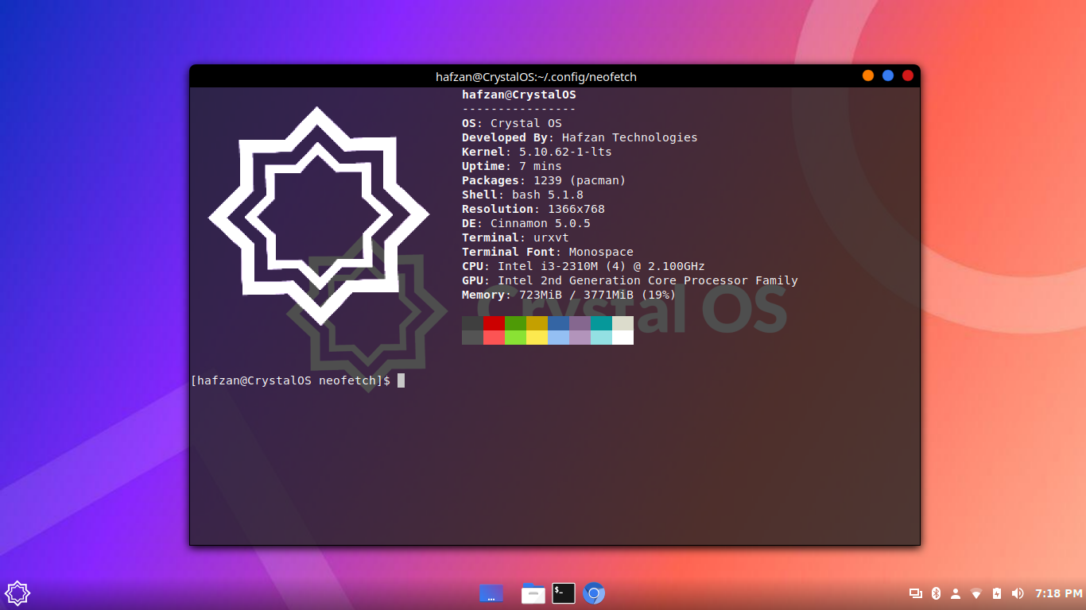Click the "Terminal Font: Monospace" line

[x=548, y=252]
